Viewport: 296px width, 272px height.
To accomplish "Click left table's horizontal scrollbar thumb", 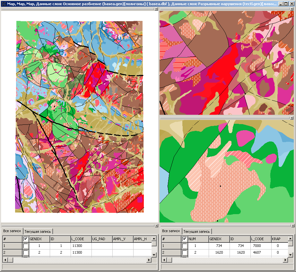I will click(x=10, y=260).
